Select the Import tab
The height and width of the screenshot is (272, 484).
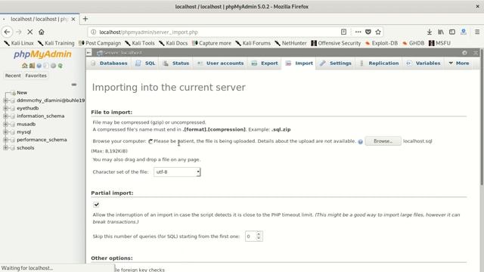(299, 63)
